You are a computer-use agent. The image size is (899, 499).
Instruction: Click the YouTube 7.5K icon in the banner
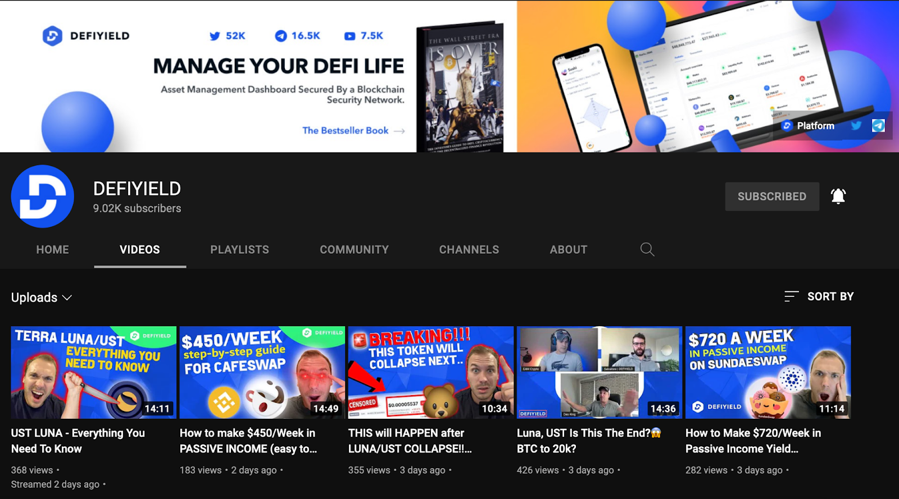[x=349, y=36]
